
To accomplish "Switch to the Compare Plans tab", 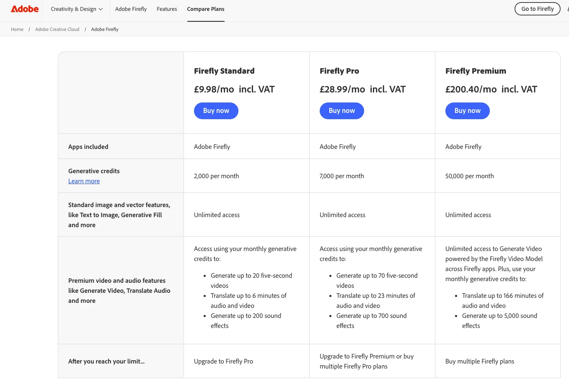I will [x=206, y=9].
